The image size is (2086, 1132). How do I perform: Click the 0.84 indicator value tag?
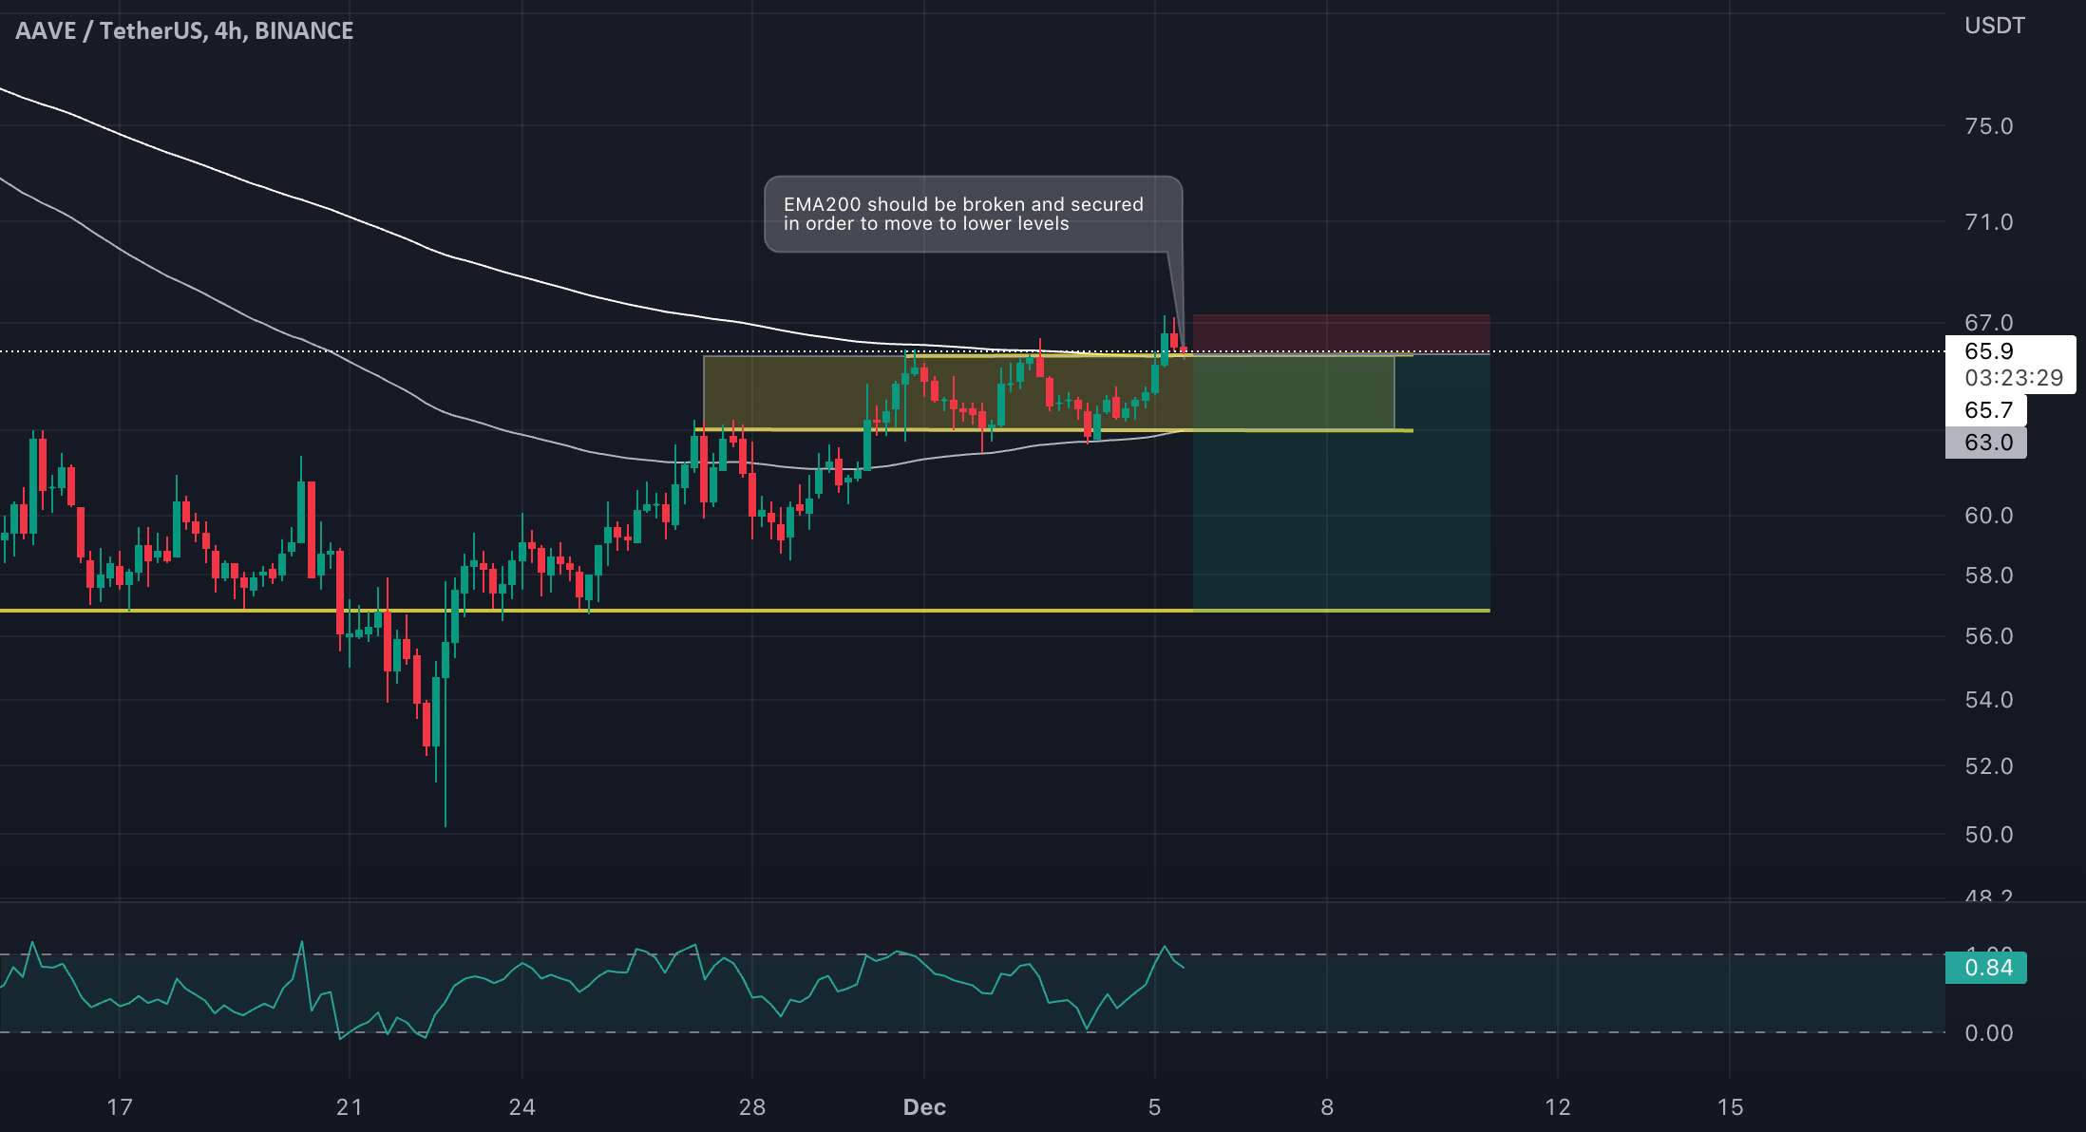(1987, 968)
